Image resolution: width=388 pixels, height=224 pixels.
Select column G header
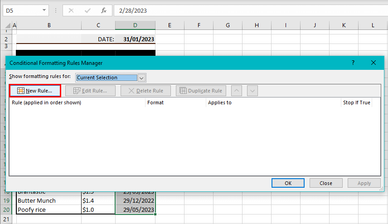point(228,25)
